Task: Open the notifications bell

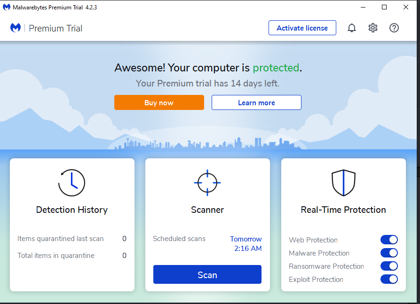Action: point(352,28)
